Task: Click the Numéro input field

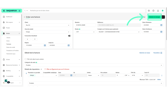Action: [85, 25]
